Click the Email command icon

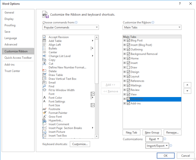(44, 82)
